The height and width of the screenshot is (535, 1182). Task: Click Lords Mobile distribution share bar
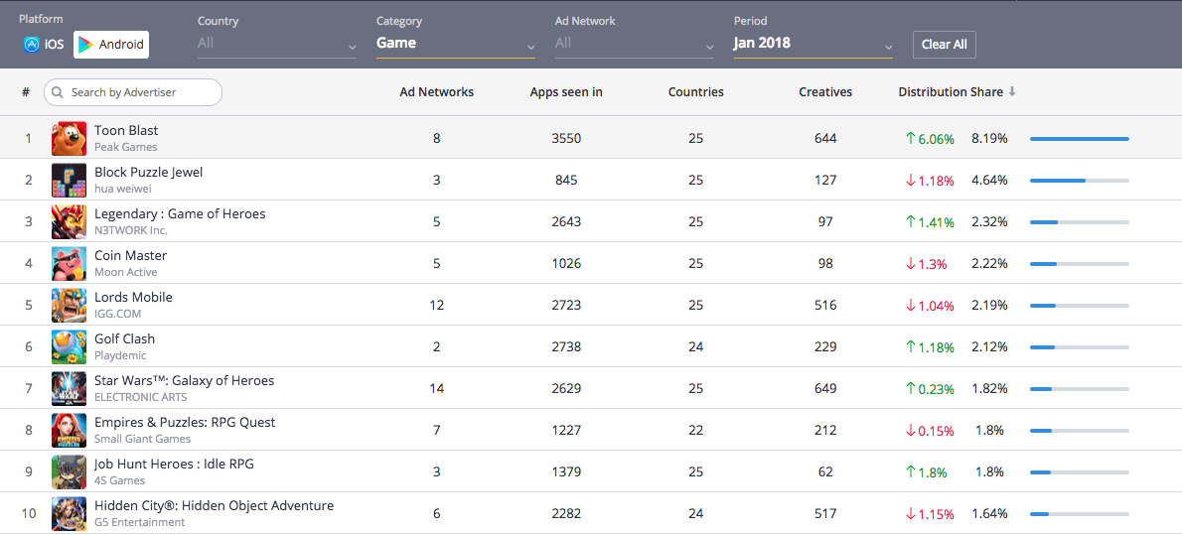tap(1080, 306)
